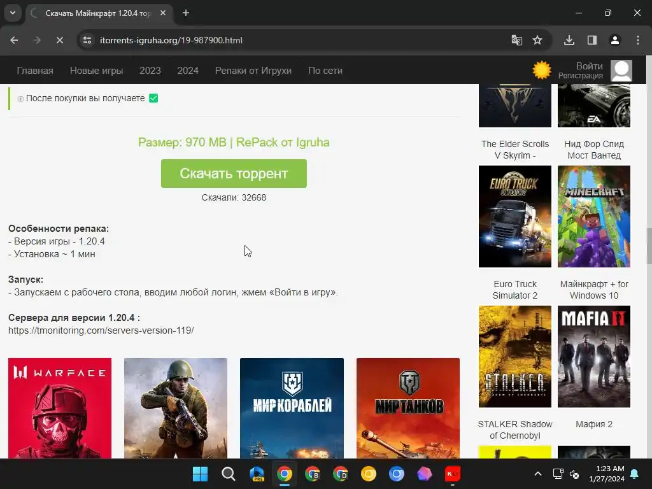This screenshot has width=652, height=489.
Task: Open Euro Truck Simulator 2 cover
Action: (514, 216)
